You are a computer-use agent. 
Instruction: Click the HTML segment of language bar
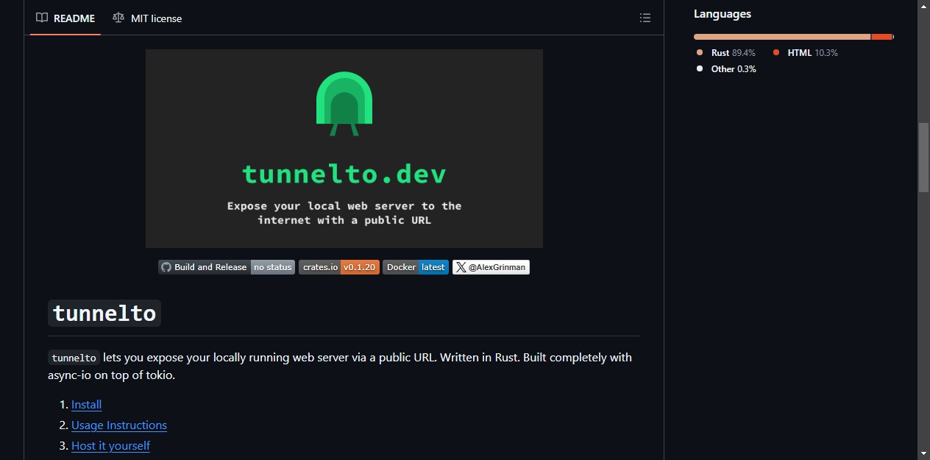882,37
